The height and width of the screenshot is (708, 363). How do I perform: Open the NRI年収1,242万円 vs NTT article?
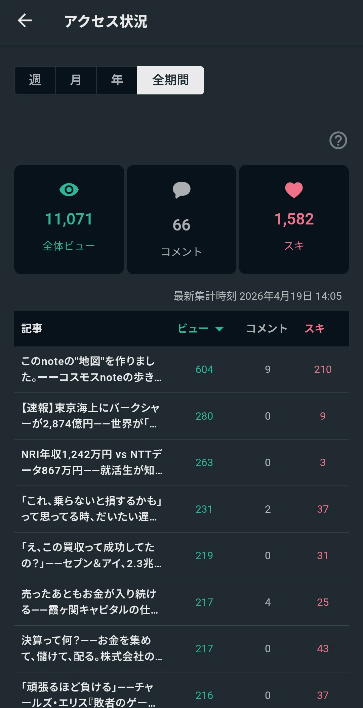point(182,462)
